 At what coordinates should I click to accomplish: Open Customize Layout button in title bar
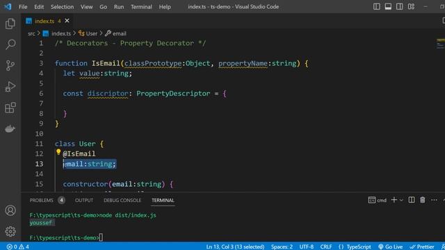click(x=411, y=6)
